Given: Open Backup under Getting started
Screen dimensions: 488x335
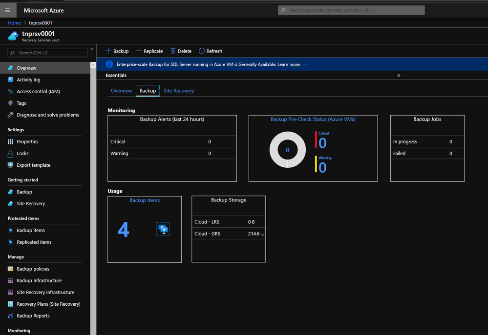Looking at the screenshot, I should click(x=24, y=192).
